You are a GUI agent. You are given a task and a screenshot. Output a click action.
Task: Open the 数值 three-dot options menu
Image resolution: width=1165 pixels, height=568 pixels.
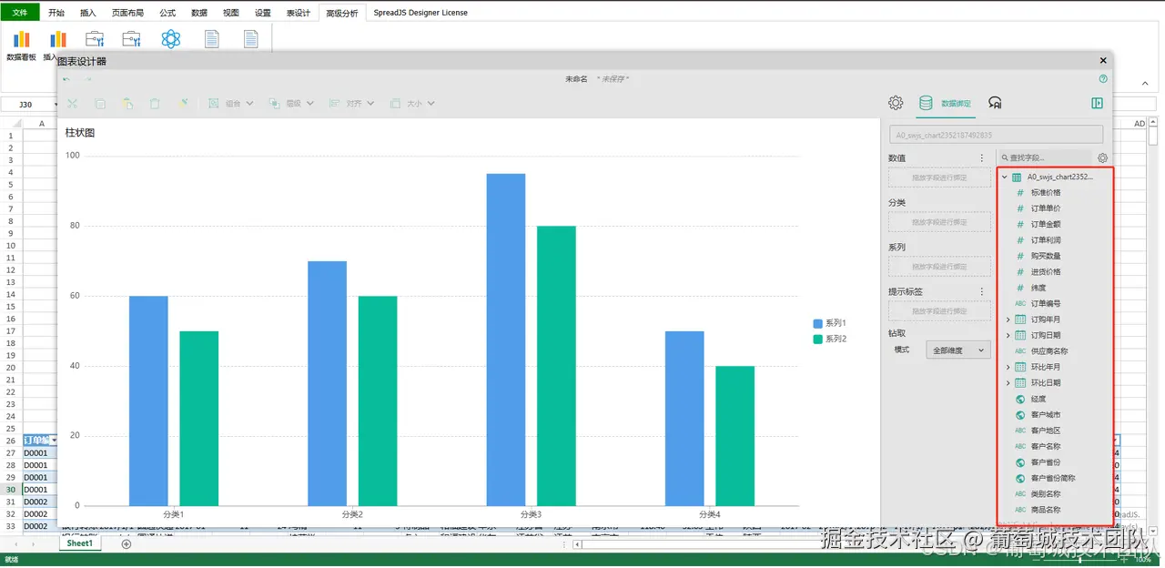[981, 158]
